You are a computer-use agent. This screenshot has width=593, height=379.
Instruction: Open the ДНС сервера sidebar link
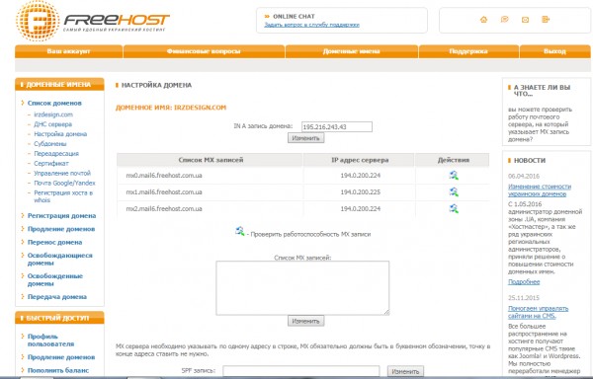point(52,124)
